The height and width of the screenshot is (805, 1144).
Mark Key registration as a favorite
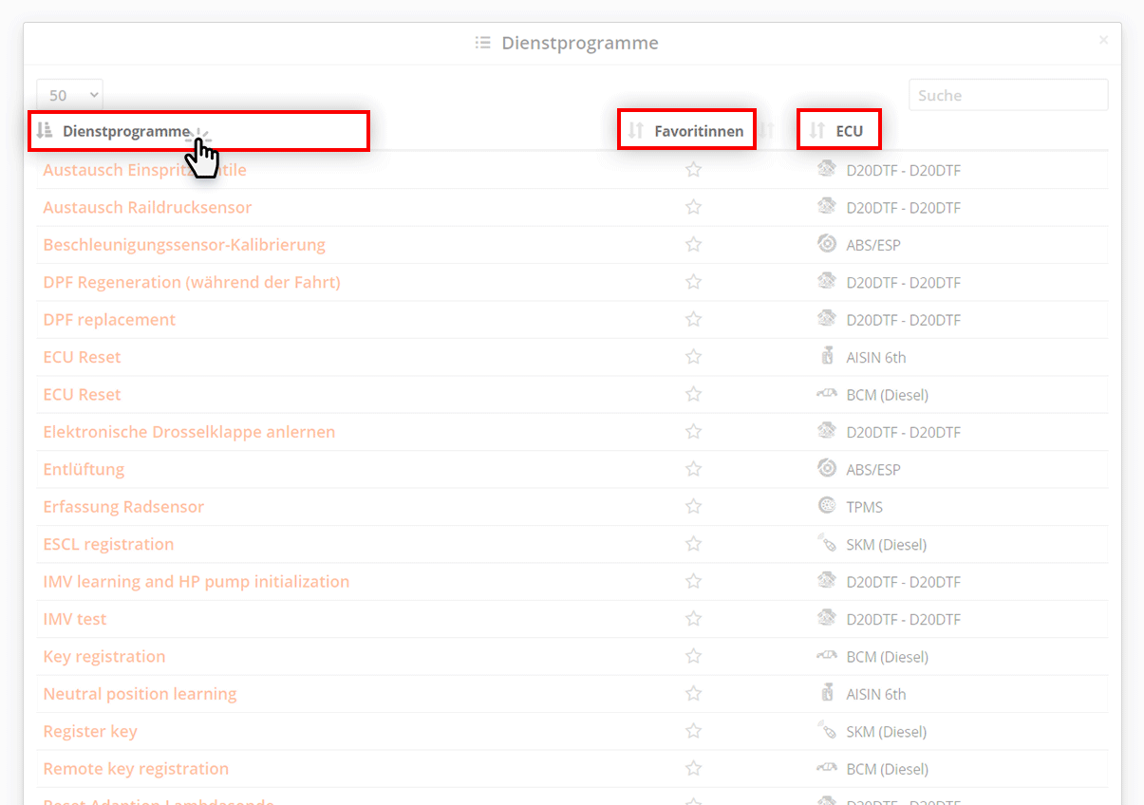[x=693, y=656]
